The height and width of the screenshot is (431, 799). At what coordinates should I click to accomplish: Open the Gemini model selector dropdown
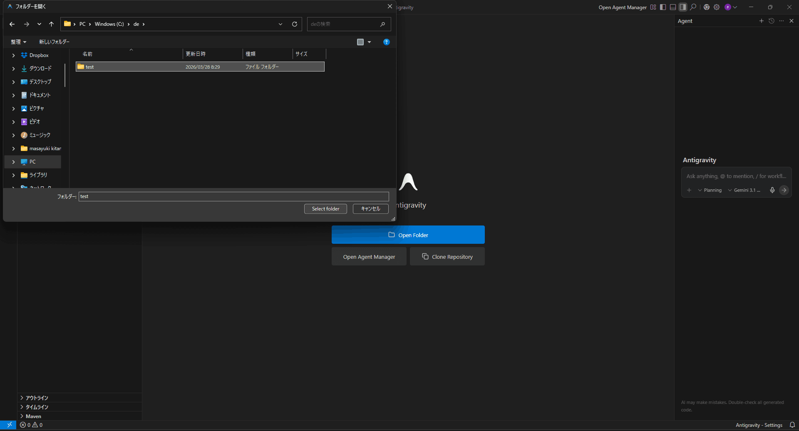pos(744,190)
